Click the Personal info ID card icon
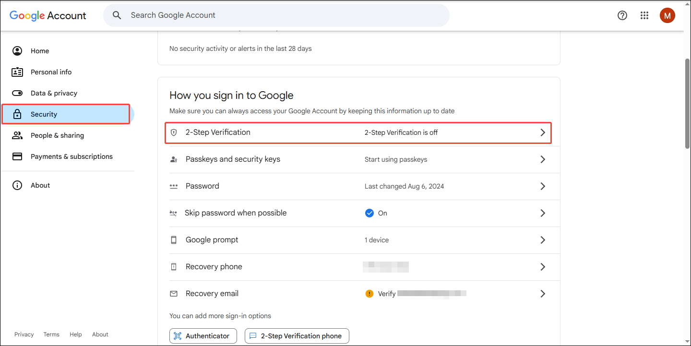The height and width of the screenshot is (346, 691). [17, 72]
